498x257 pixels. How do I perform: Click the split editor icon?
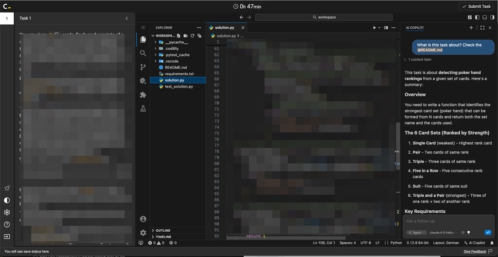click(386, 28)
